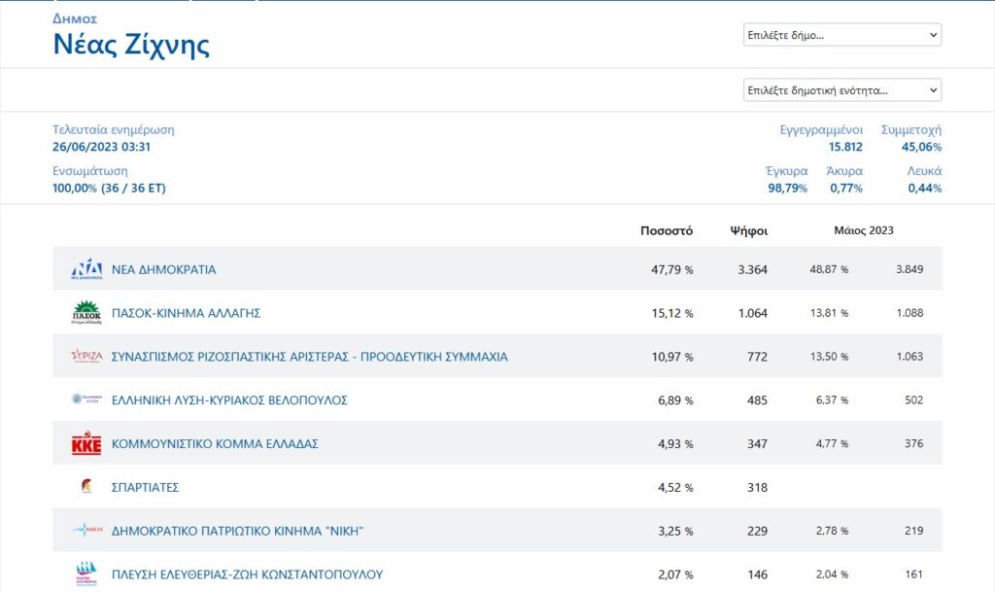Viewport: 995px width, 592px height.
Task: Select ΕΛΛΗΝΙΚΗ ΛΥΣΗ-ΚΥΡΙΑΚΟΣ ΒΕΛΟΠΟΥΛΟΣ party name
Action: click(229, 400)
